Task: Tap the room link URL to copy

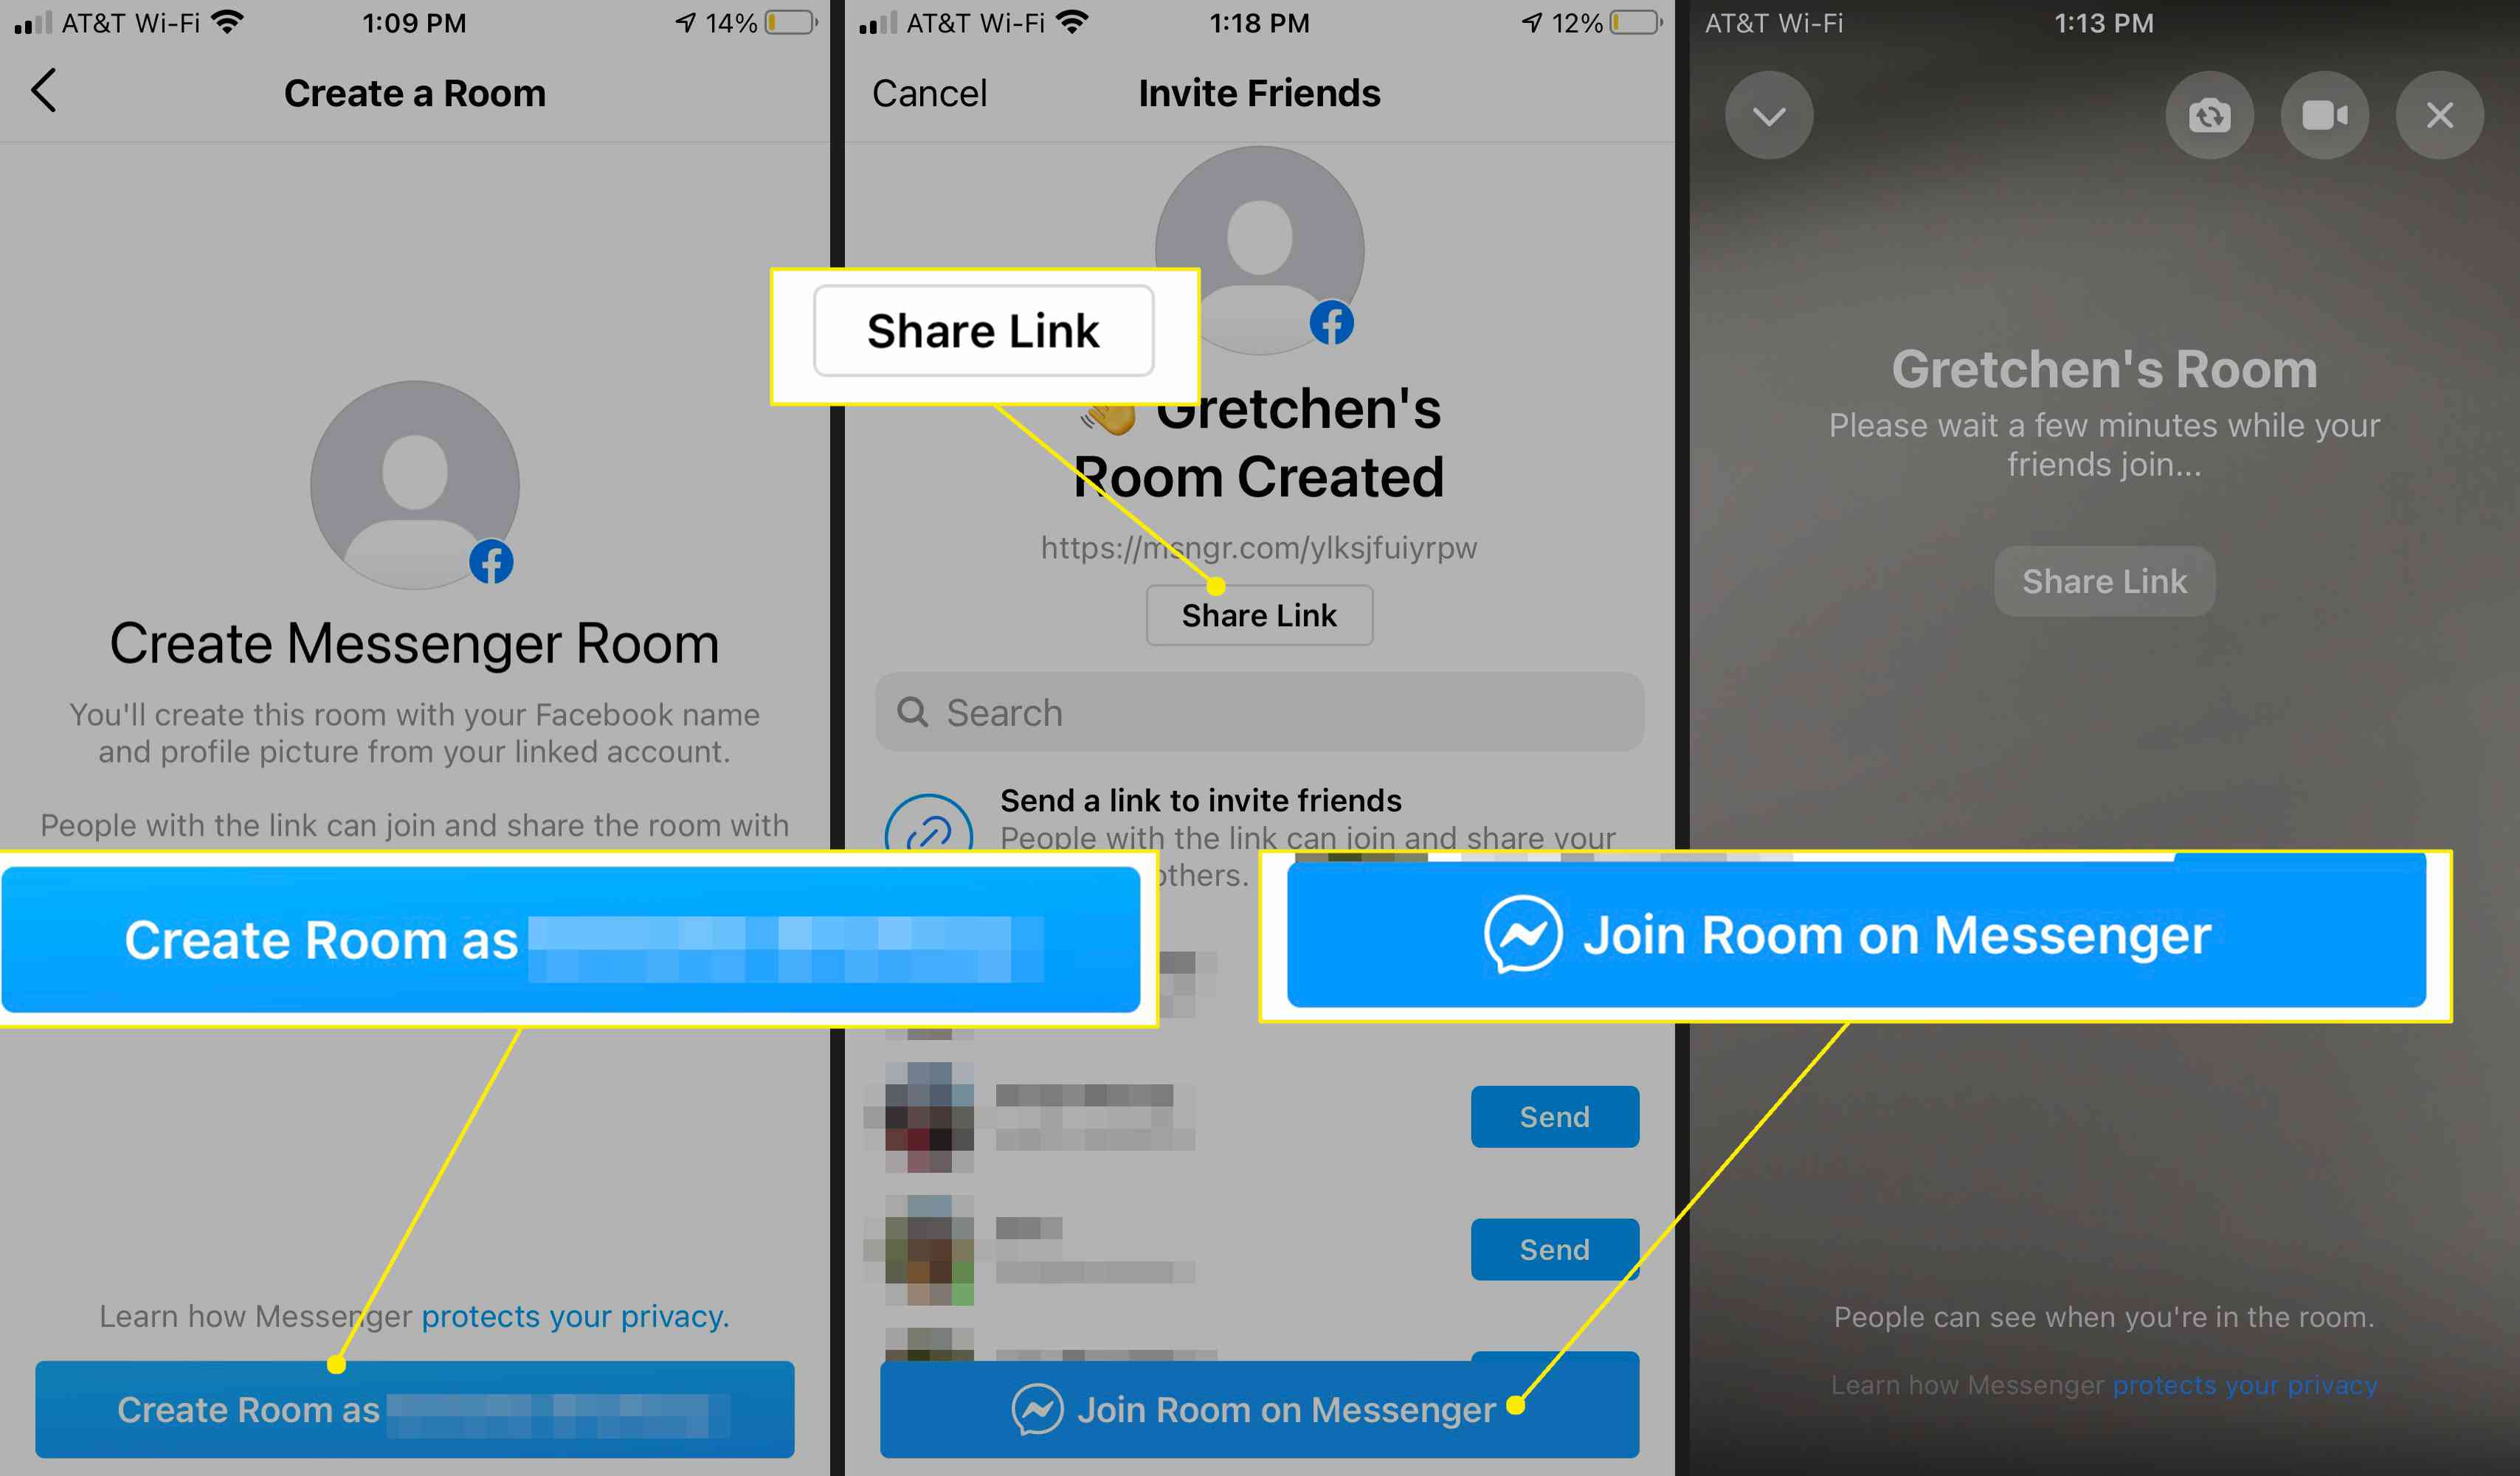Action: (1258, 548)
